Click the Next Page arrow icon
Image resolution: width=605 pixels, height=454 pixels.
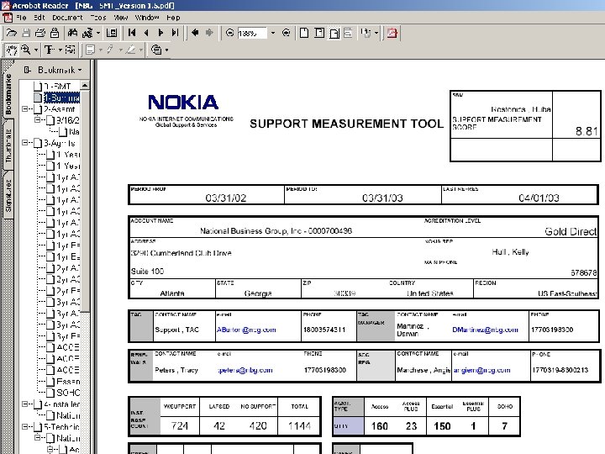pyautogui.click(x=160, y=33)
